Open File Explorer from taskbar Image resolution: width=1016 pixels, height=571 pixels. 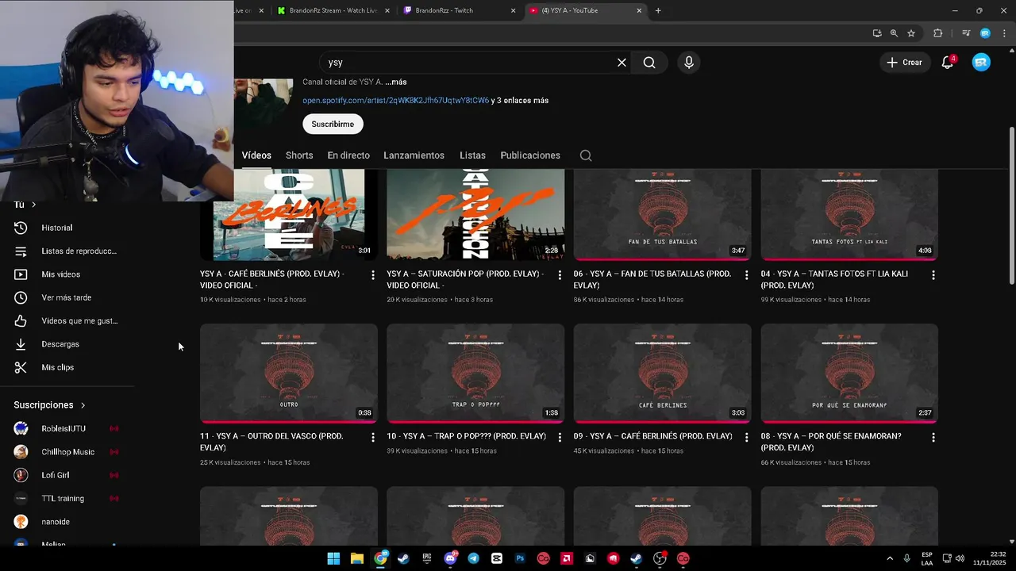(x=357, y=558)
